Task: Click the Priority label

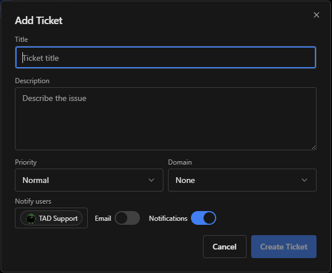Action: point(26,162)
